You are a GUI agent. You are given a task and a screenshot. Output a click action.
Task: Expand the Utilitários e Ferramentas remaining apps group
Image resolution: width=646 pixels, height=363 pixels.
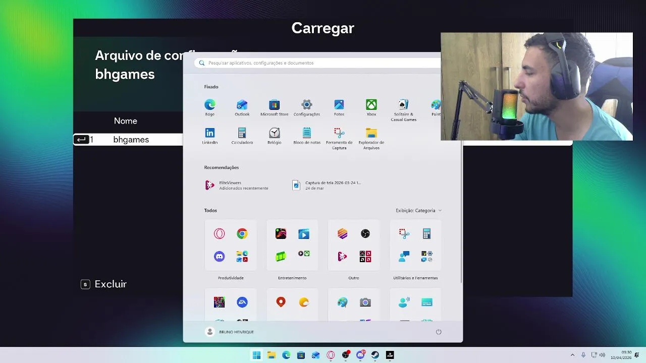427,256
